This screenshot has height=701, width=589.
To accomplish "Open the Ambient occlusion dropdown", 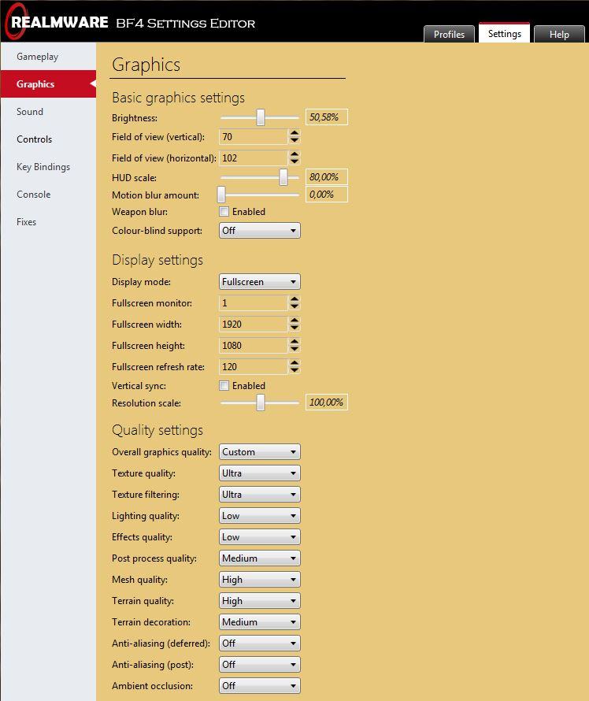I will [260, 685].
